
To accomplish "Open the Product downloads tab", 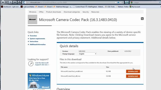I will tap(54, 12).
